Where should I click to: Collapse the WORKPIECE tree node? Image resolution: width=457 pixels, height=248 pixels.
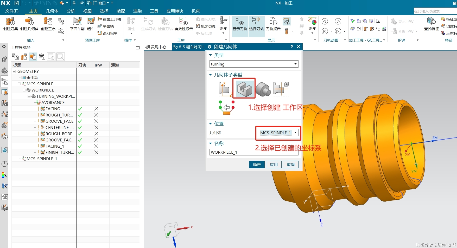[24, 90]
